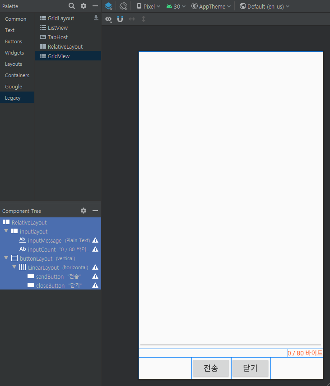Open the eye icon view options
Screen dimensions: 330x386
pyautogui.click(x=109, y=19)
